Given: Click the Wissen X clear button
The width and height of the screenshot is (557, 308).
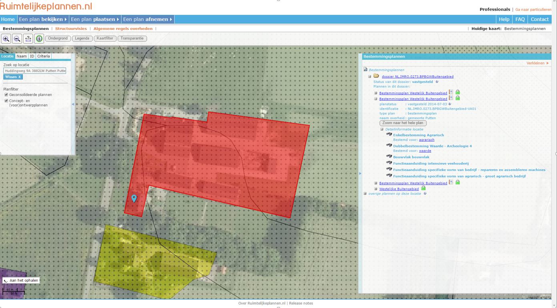Looking at the screenshot, I should 13,77.
